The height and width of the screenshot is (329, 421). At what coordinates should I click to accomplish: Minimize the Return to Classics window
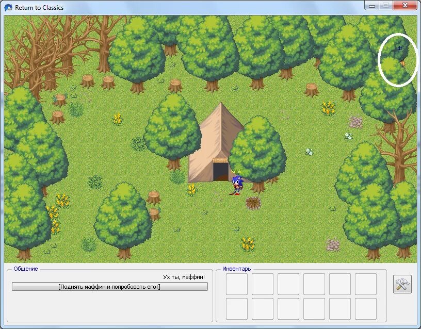(372, 6)
